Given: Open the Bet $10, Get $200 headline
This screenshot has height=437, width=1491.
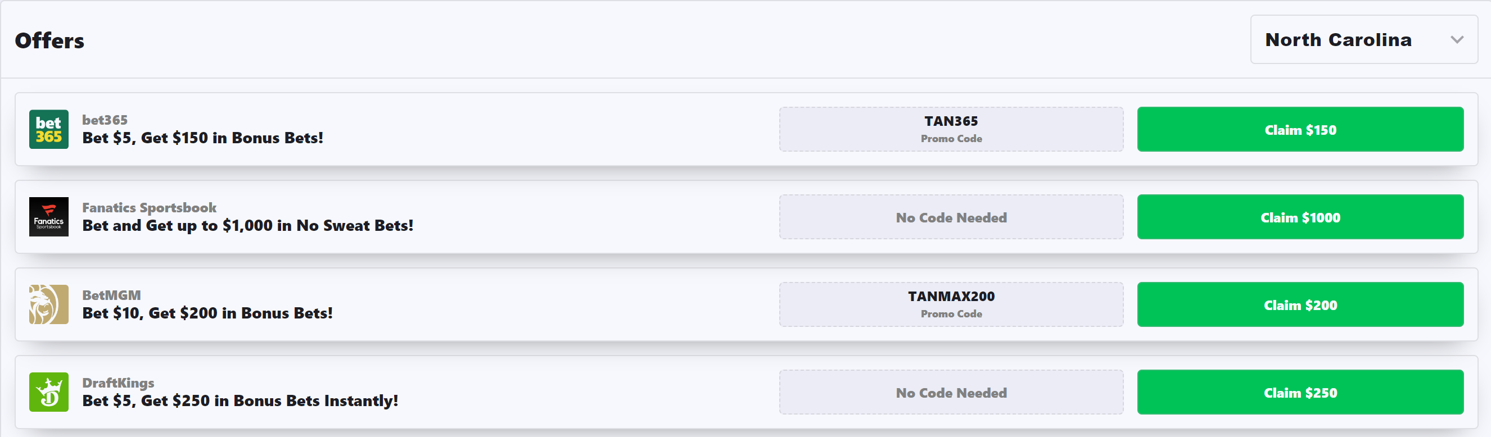Looking at the screenshot, I should click(207, 313).
